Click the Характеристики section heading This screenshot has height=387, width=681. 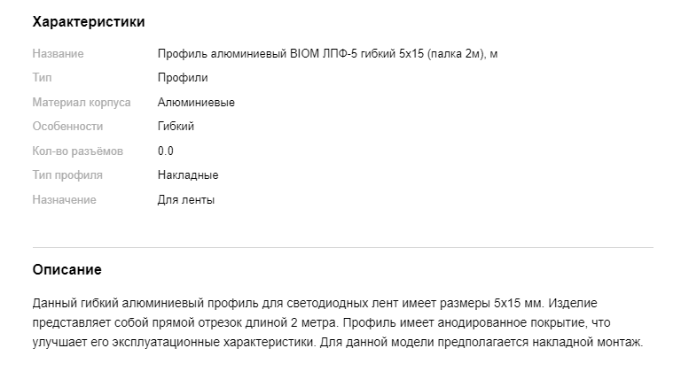(89, 21)
